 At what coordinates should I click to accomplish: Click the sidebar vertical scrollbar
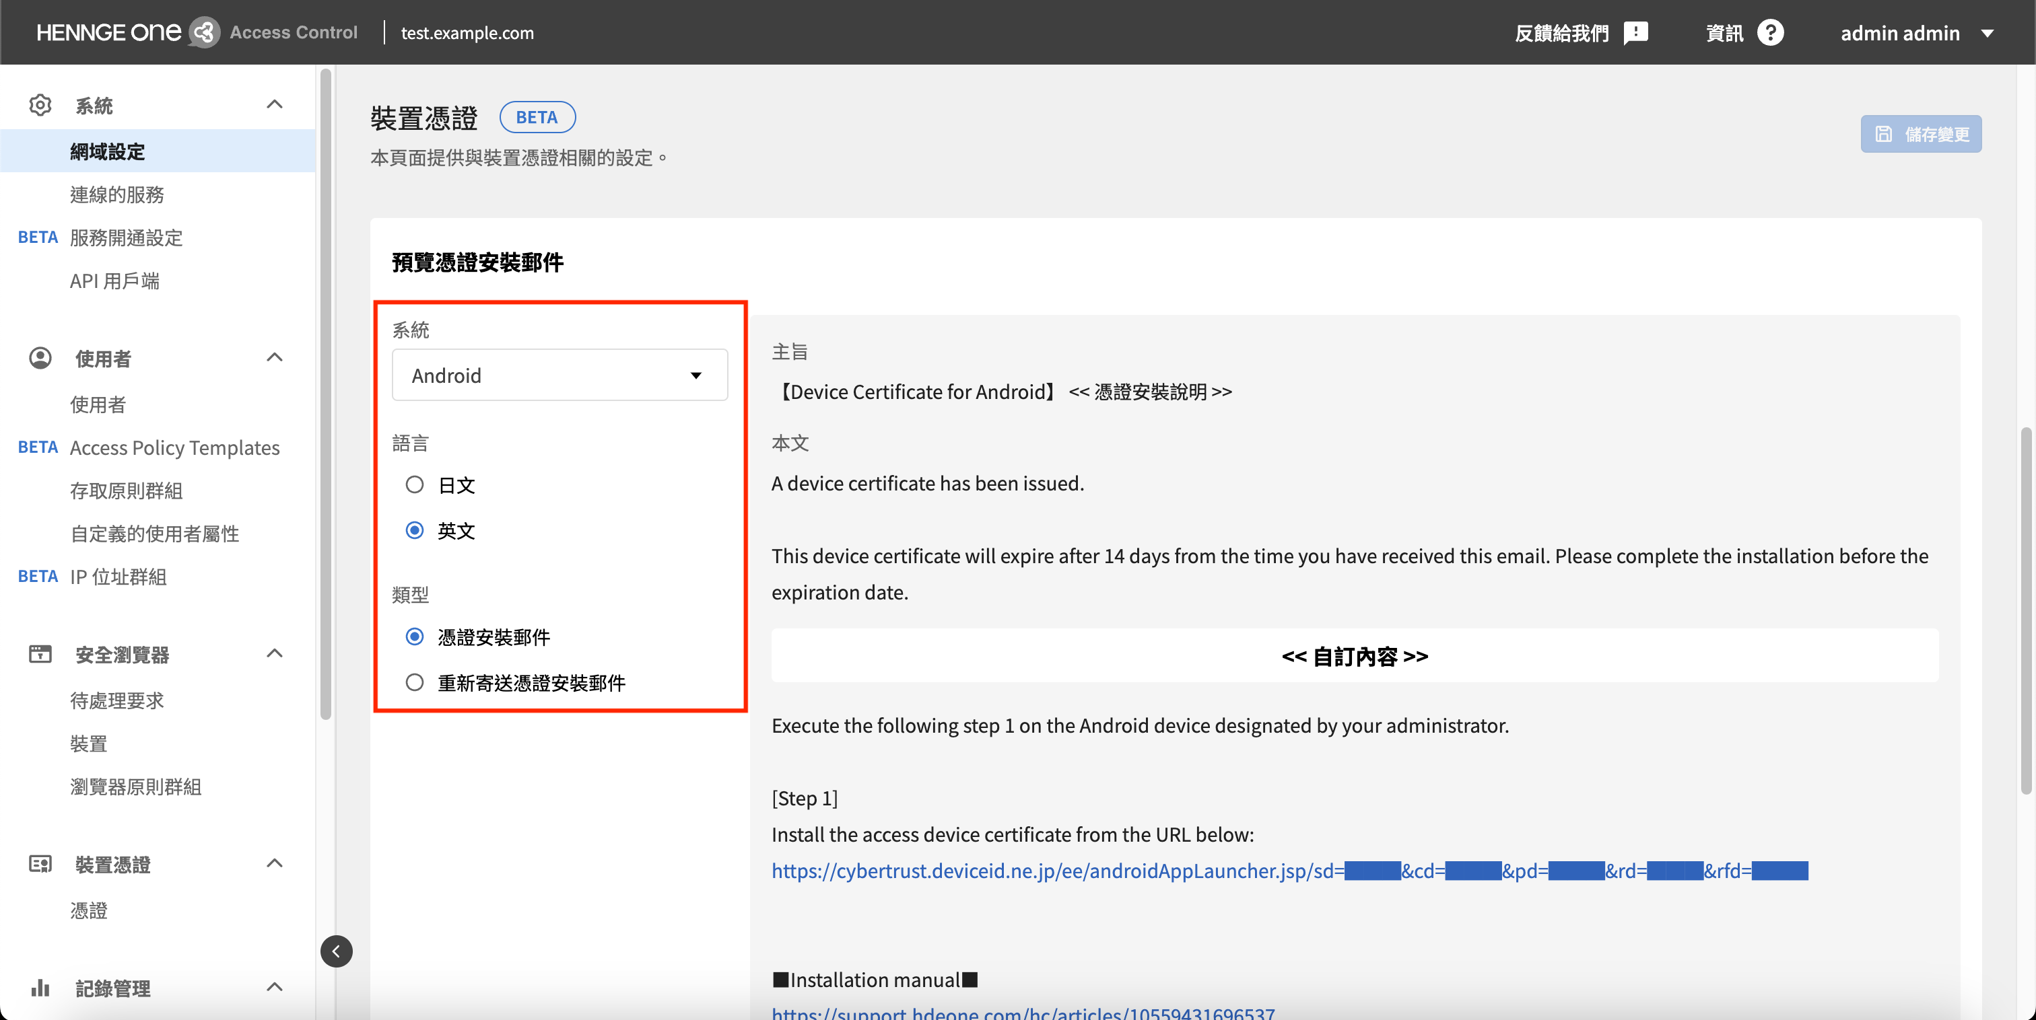(326, 394)
